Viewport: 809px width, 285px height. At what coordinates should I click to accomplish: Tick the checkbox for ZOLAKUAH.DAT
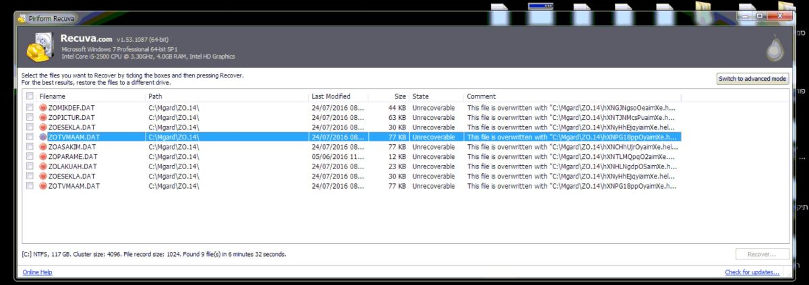(x=30, y=166)
